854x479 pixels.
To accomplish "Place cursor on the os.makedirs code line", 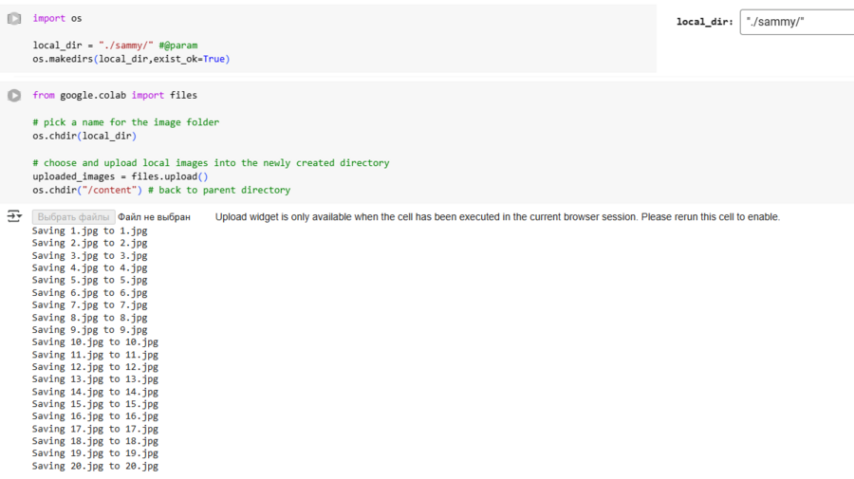I will click(x=131, y=59).
